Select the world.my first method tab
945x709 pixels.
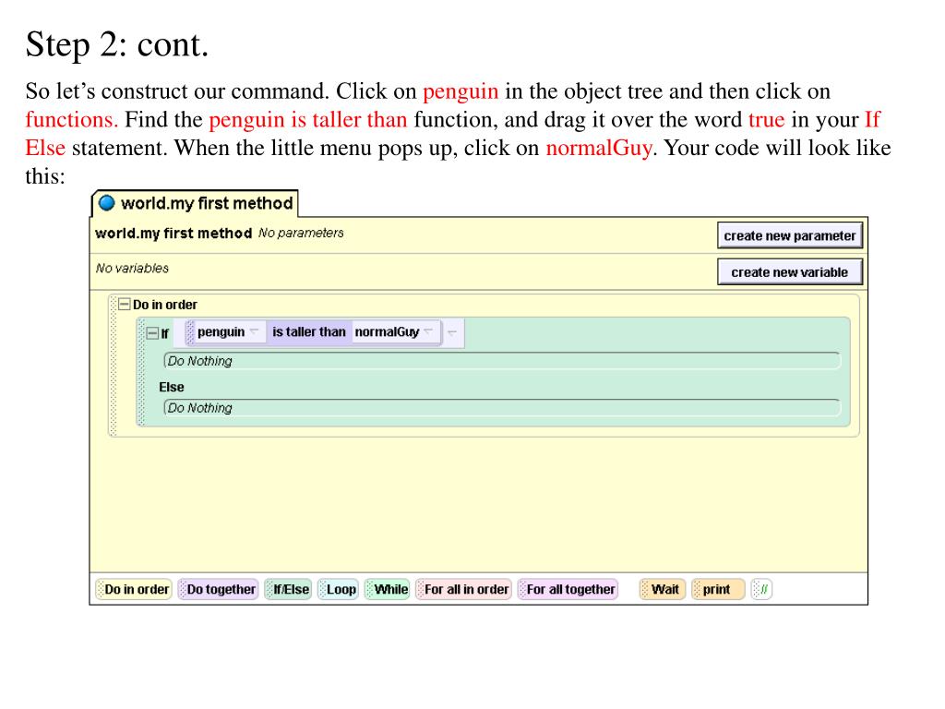point(195,203)
